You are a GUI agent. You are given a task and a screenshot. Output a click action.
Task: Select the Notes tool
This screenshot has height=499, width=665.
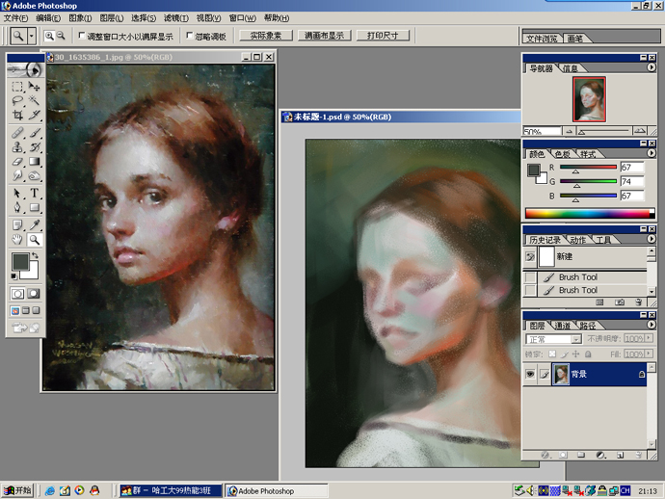point(17,225)
